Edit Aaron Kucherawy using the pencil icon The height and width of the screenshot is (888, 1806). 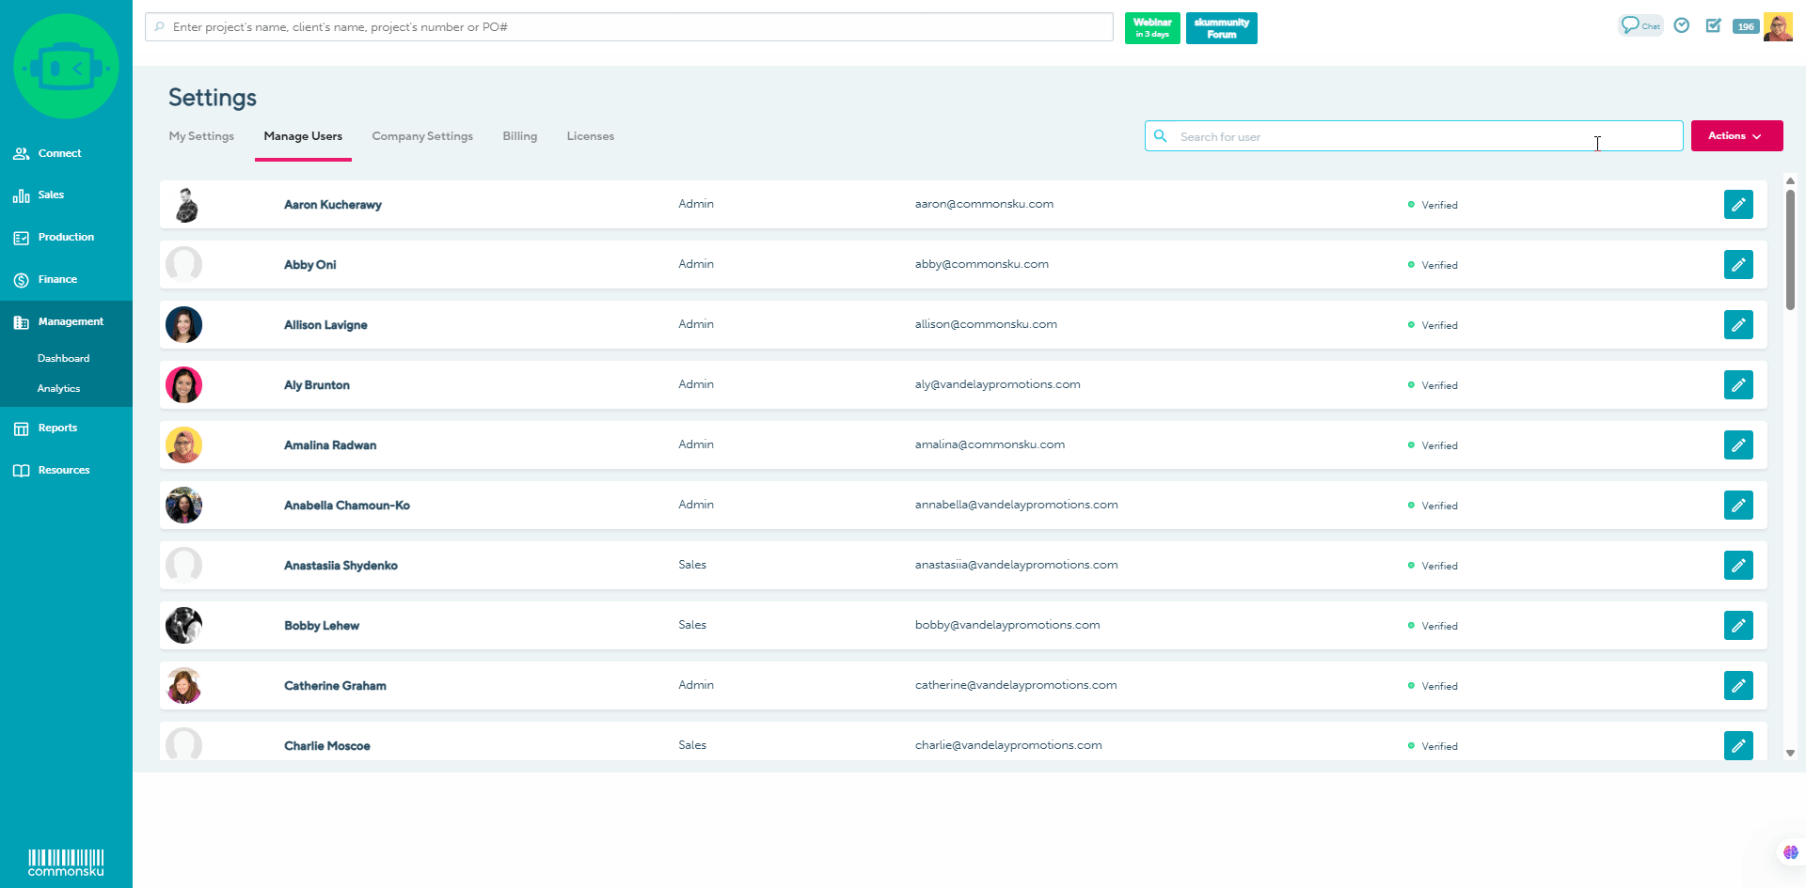pos(1738,204)
